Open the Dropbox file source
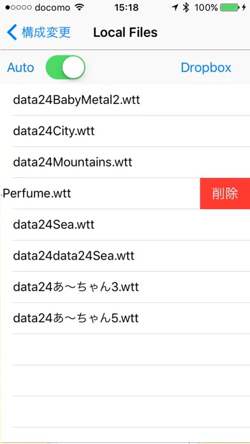Screen dimensions: 250x444 point(206,68)
